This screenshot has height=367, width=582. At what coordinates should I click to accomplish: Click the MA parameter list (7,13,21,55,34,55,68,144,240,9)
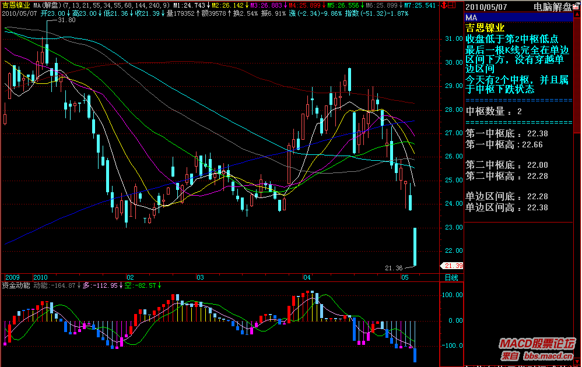pyautogui.click(x=115, y=5)
